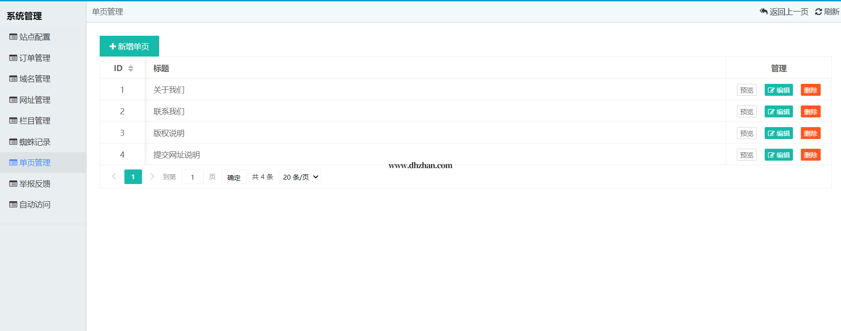This screenshot has height=331, width=841.
Task: Select 网址管理 from the sidebar
Action: point(35,100)
